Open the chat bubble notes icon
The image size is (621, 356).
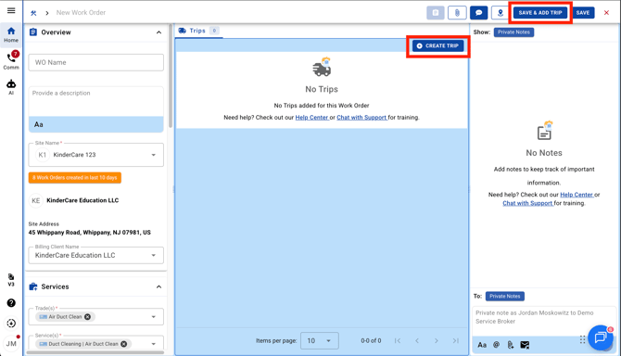point(478,13)
